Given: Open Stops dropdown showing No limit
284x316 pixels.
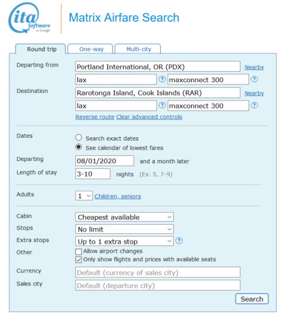Looking at the screenshot, I should (x=125, y=229).
